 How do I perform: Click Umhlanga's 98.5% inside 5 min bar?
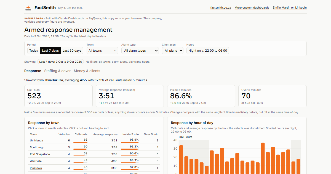tap(130, 142)
